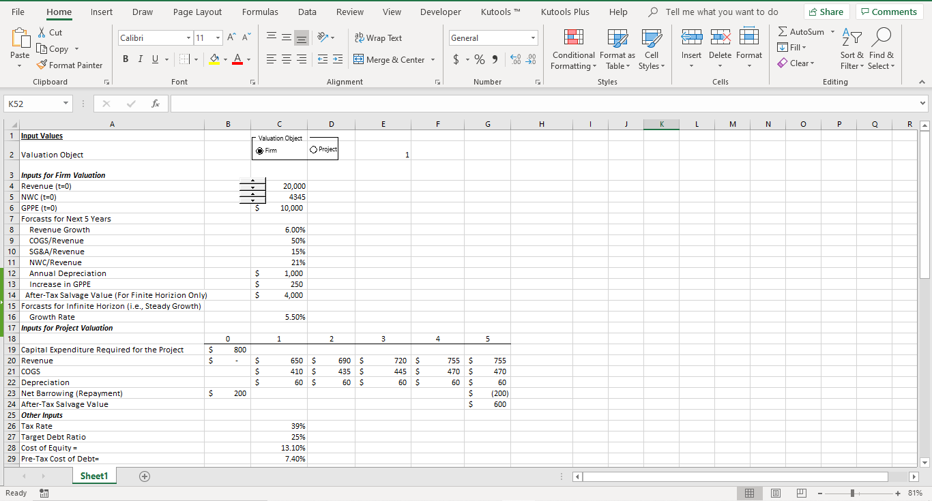The width and height of the screenshot is (932, 501).
Task: Center cell text horizontally
Action: click(286, 60)
